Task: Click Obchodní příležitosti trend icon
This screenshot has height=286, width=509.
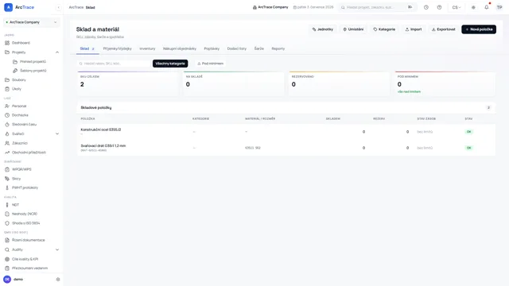Action: pos(7,153)
